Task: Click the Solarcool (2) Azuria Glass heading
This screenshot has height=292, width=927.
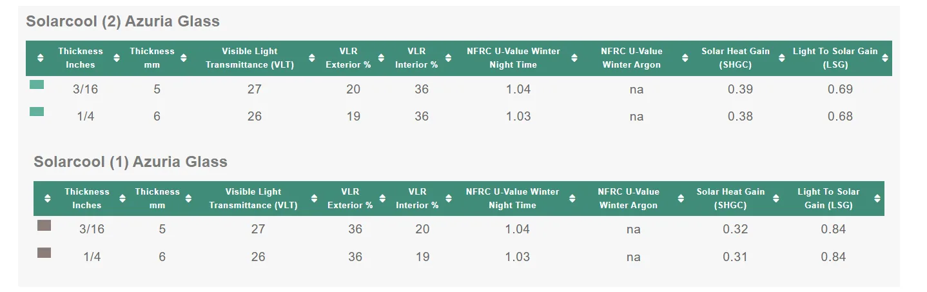Action: 122,21
